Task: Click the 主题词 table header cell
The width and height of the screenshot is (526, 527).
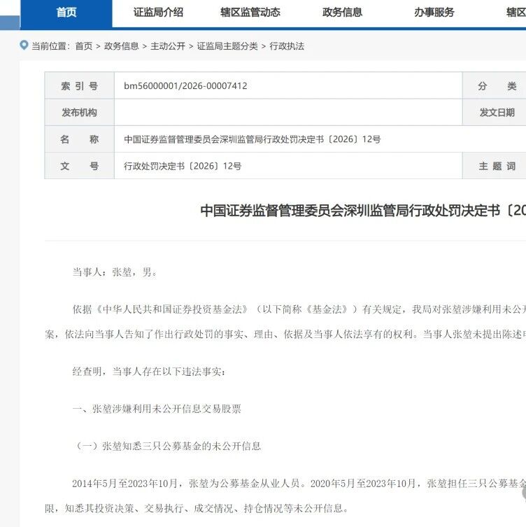Action: [495, 166]
